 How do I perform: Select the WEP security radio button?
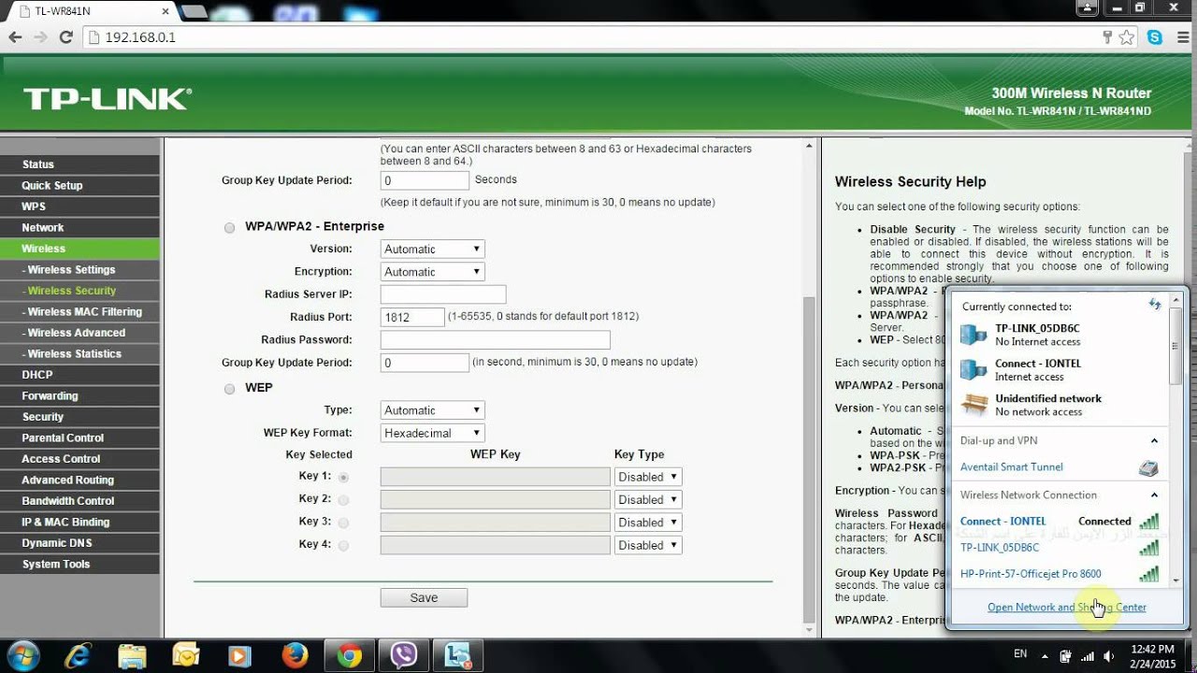[229, 388]
